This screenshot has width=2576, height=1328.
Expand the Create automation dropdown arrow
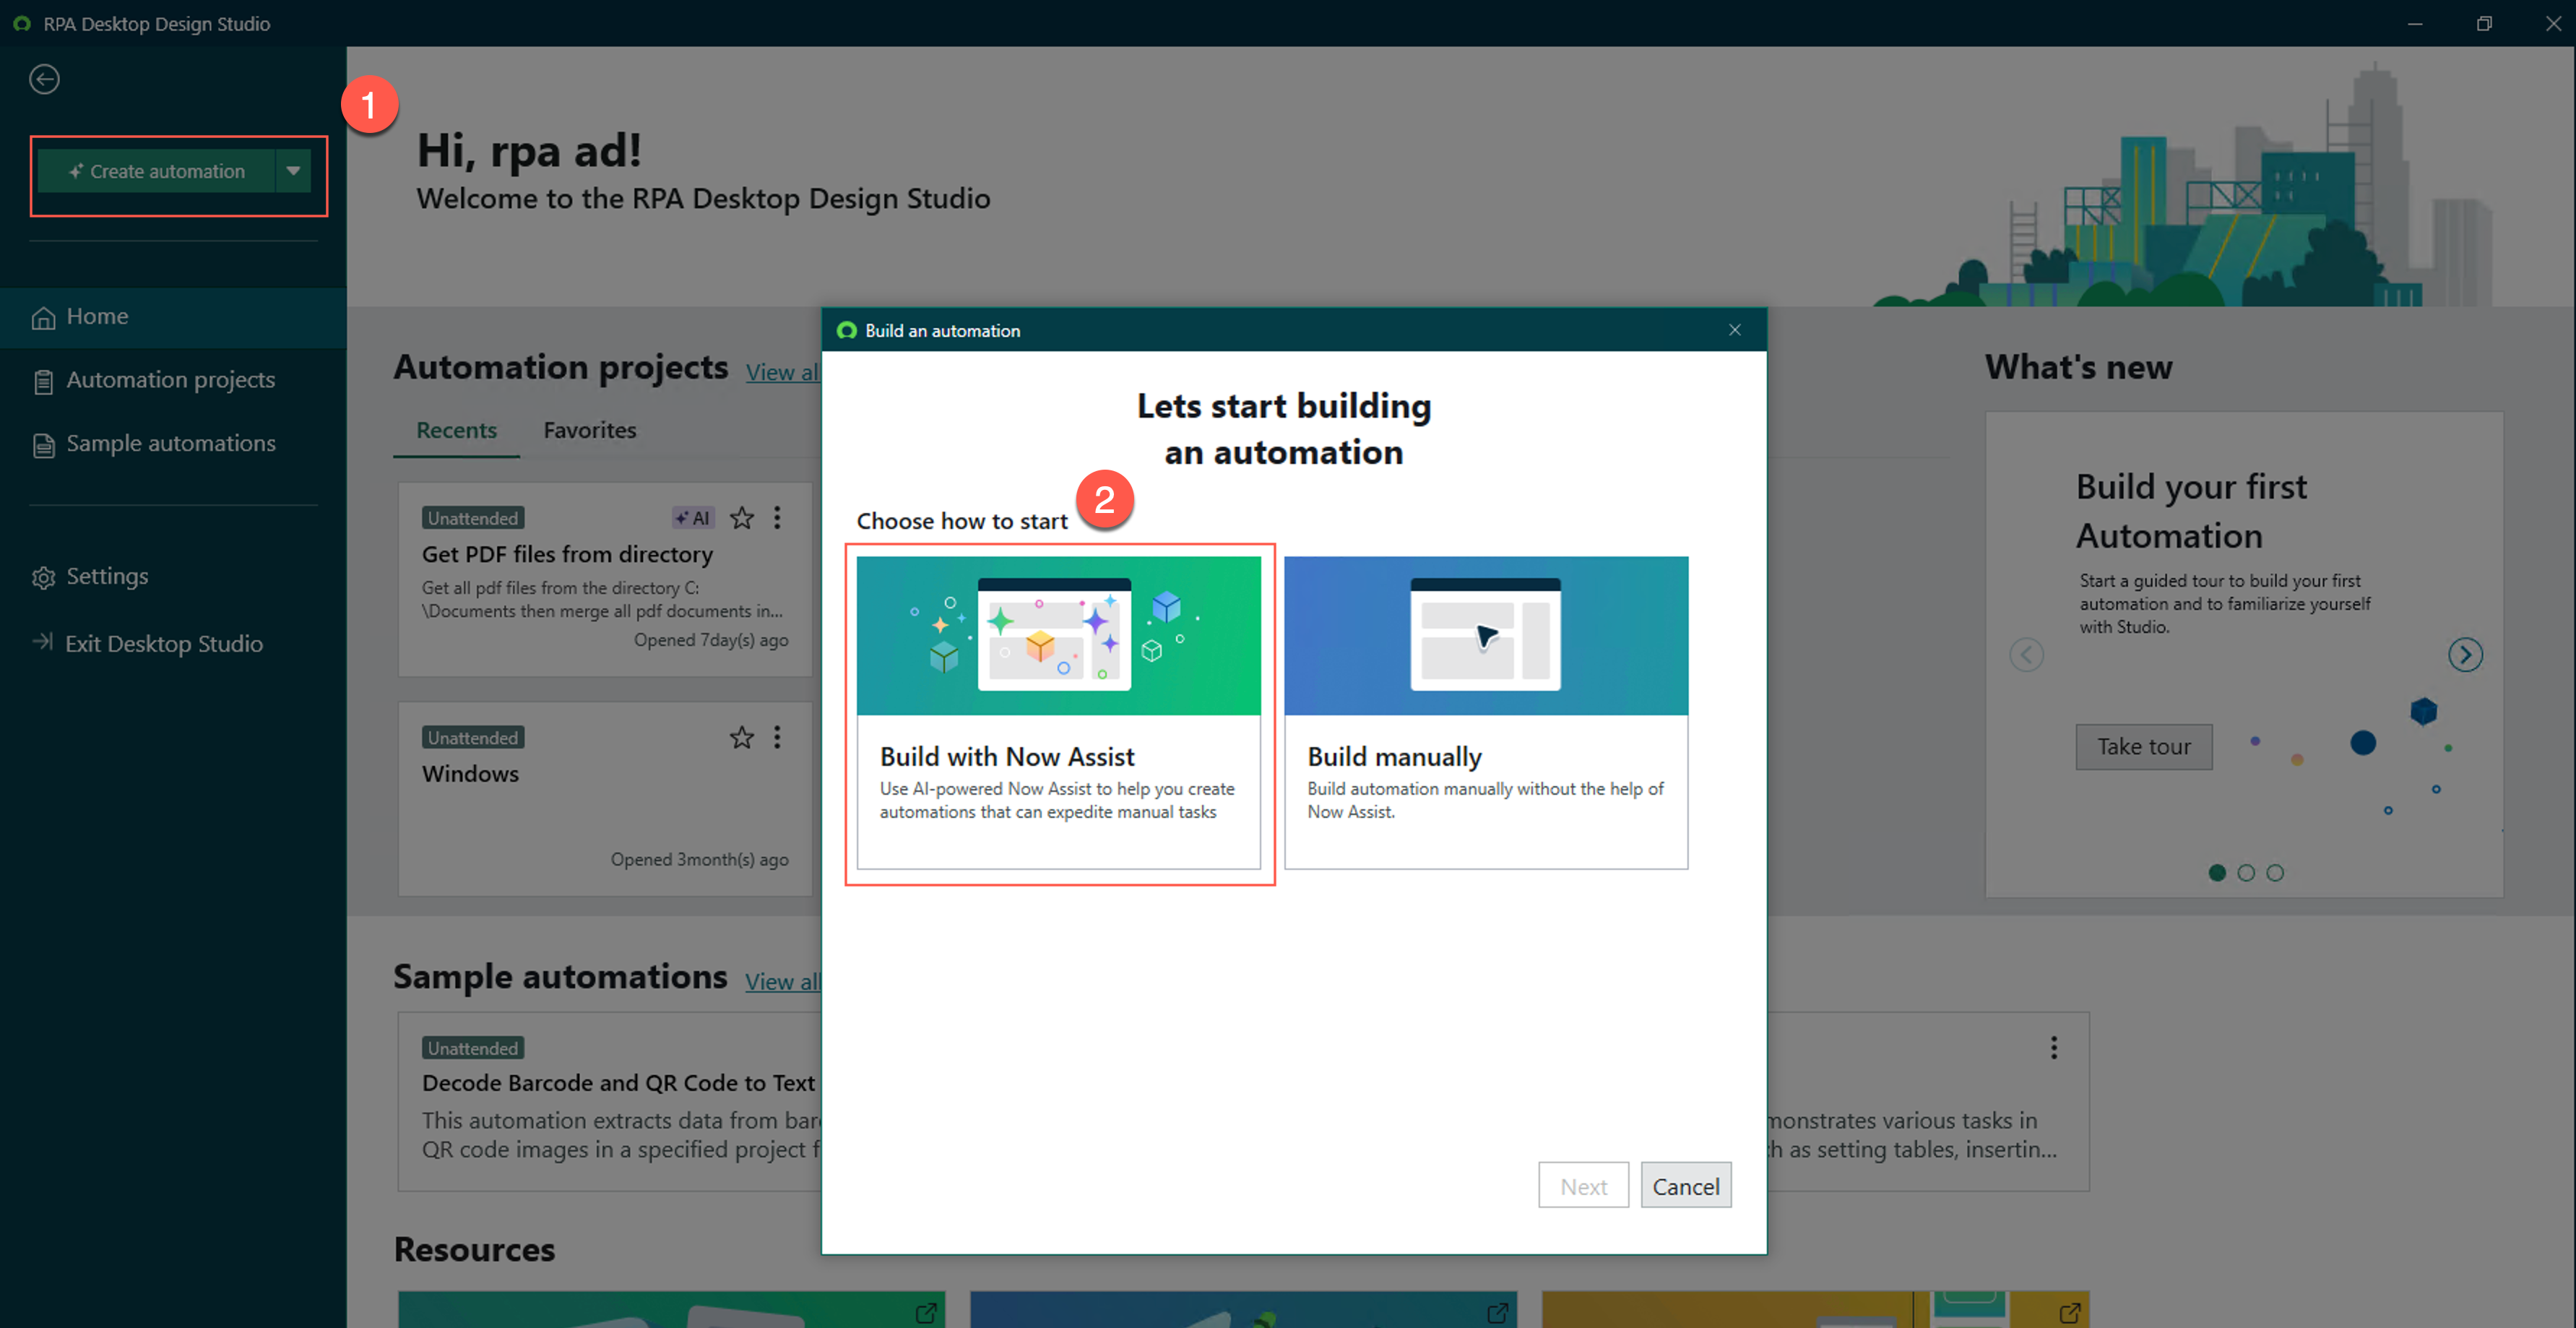(x=293, y=171)
